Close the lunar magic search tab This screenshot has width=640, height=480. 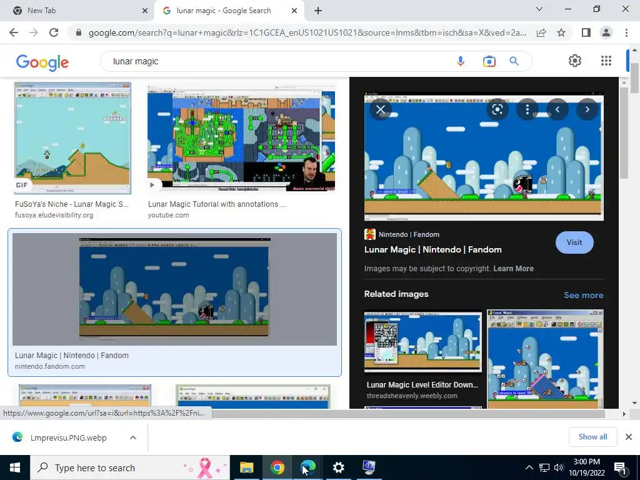coord(294,11)
